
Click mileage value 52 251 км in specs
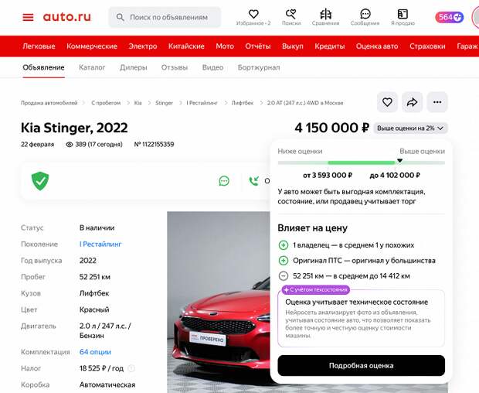point(95,277)
